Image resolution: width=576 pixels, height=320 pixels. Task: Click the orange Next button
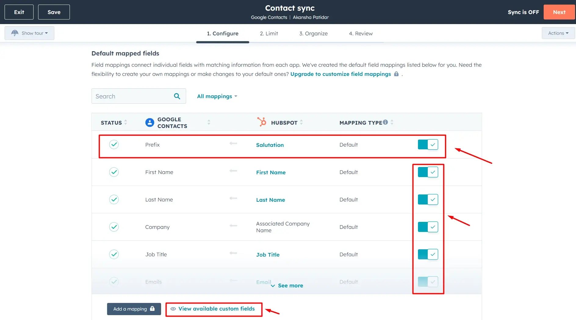point(559,12)
